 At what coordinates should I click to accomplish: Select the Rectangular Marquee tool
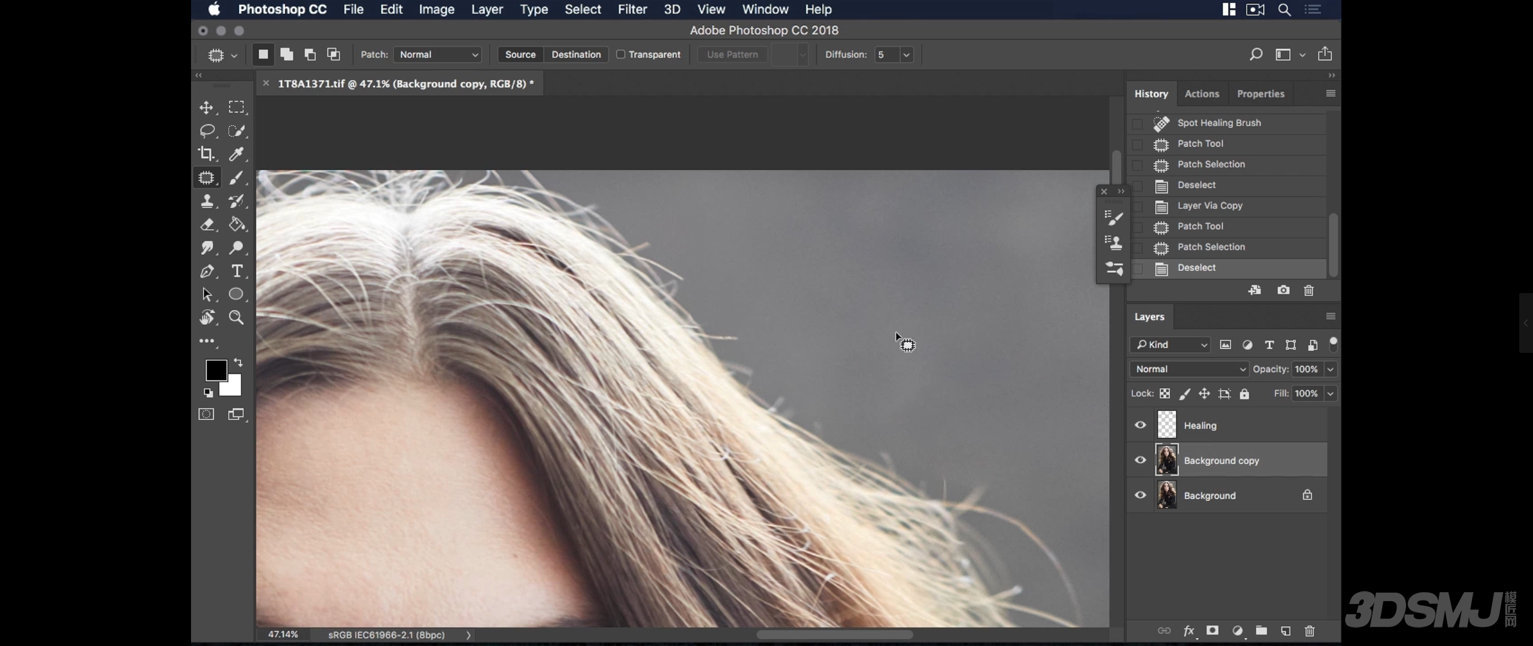pos(237,107)
